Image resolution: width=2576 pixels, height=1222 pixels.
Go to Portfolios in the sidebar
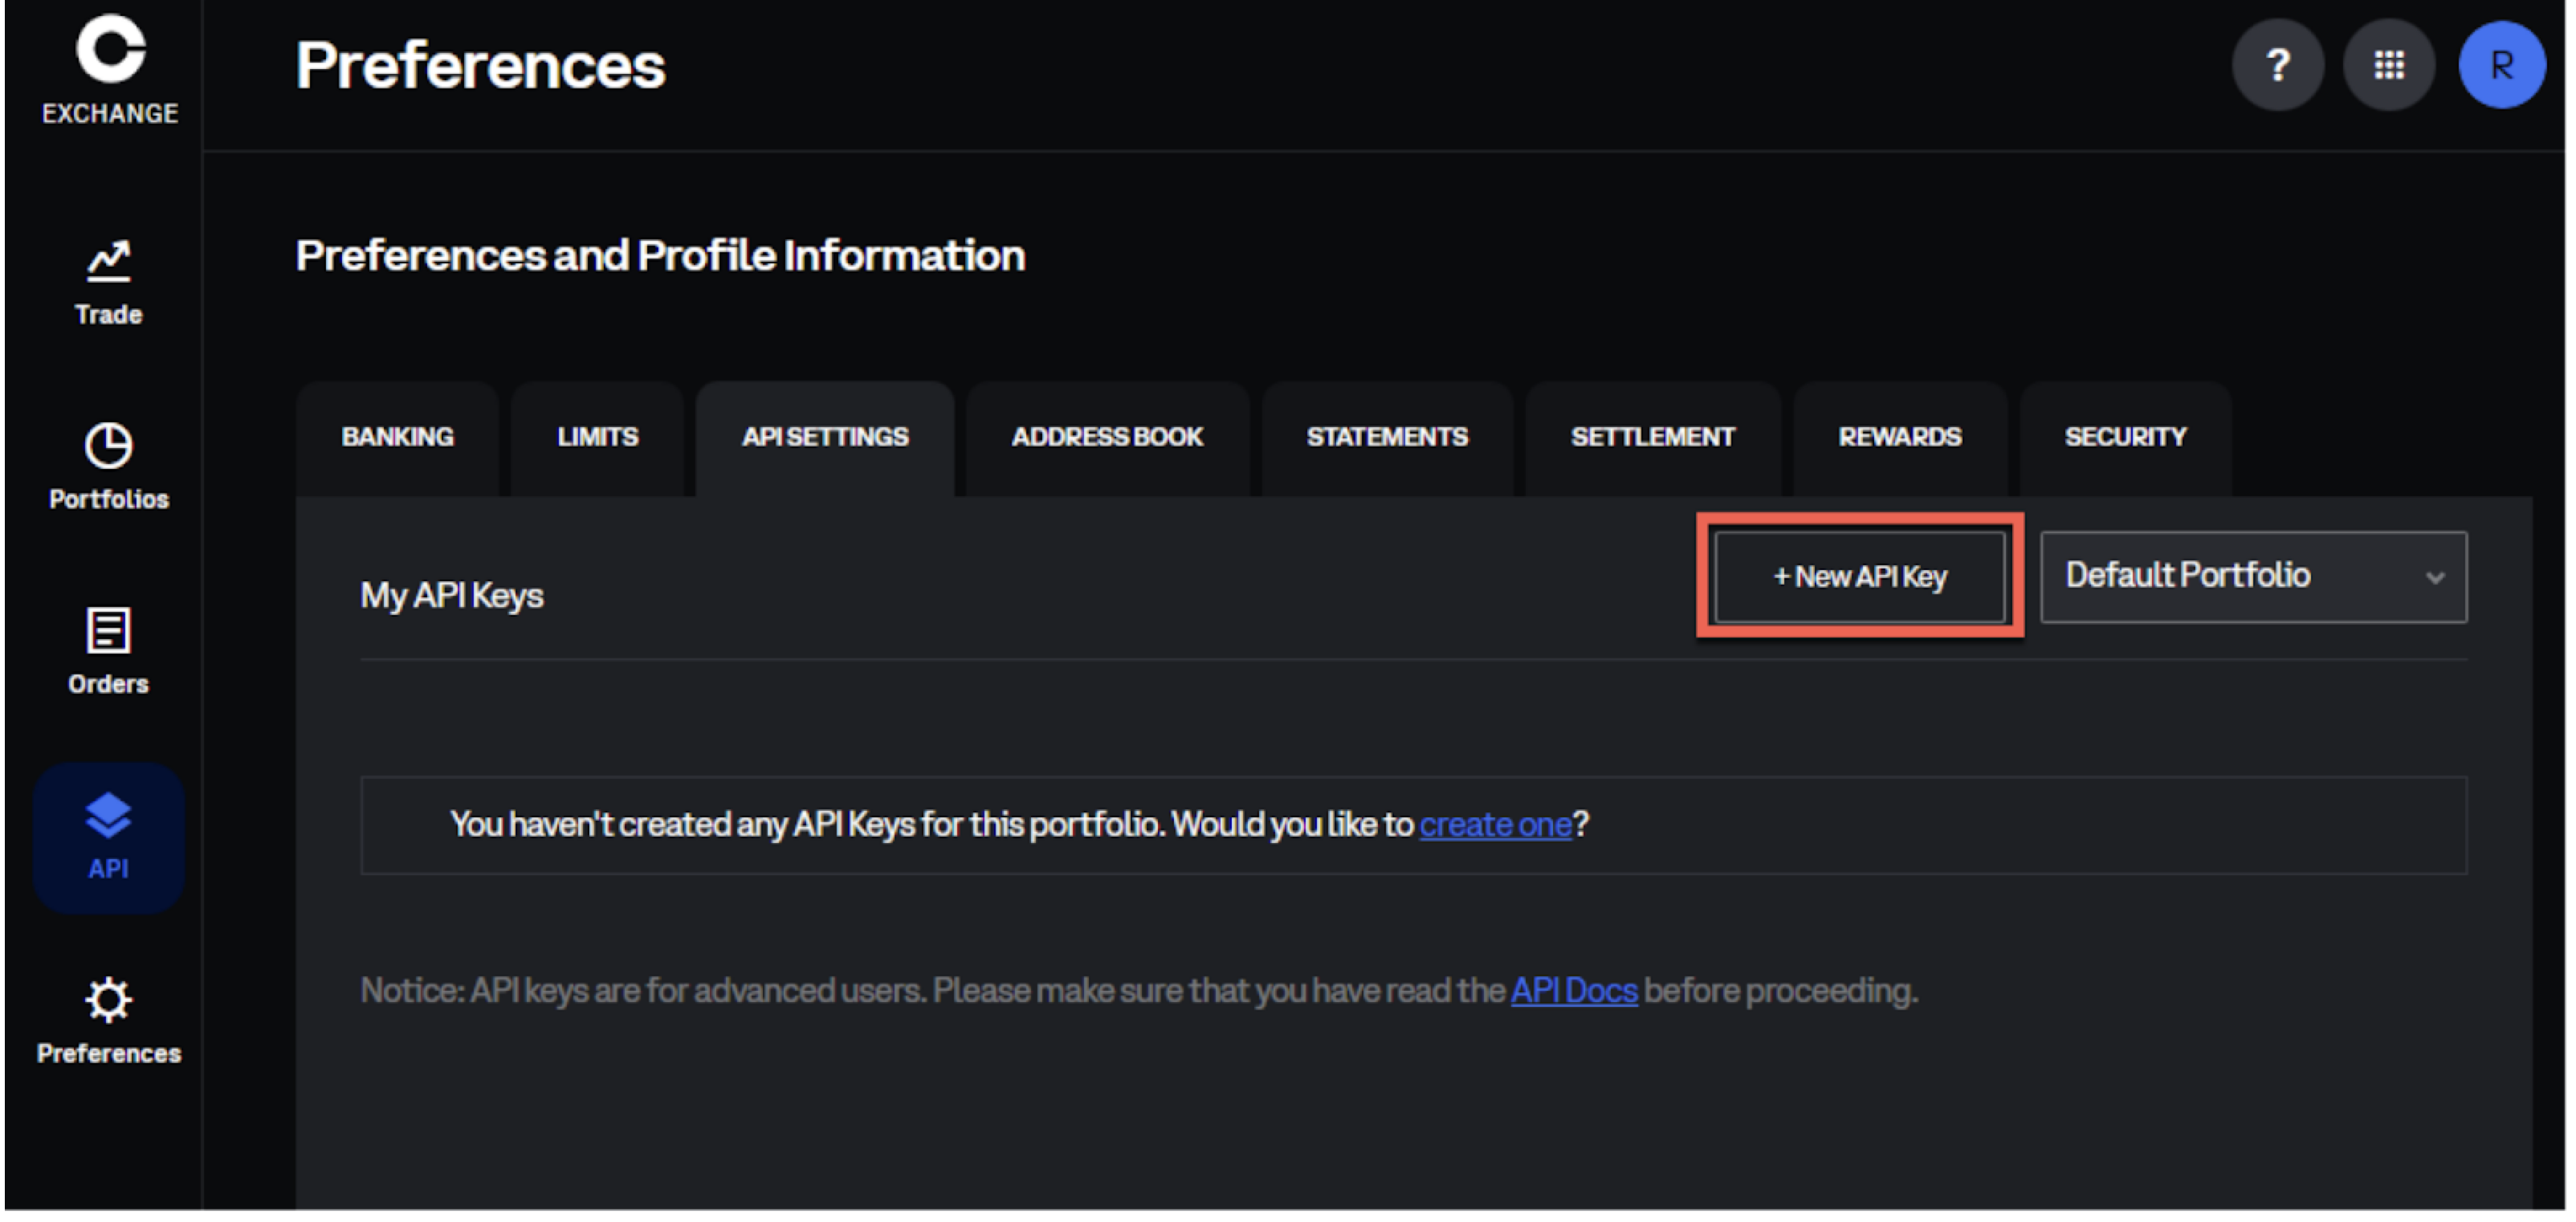[x=109, y=467]
